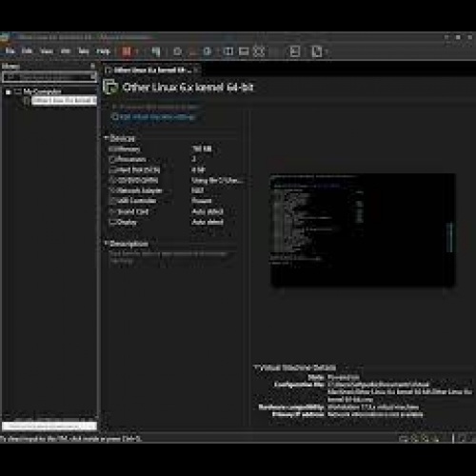Viewport: 476px width, 476px height.
Task: Select My Computer in the Library tree
Action: pos(42,92)
